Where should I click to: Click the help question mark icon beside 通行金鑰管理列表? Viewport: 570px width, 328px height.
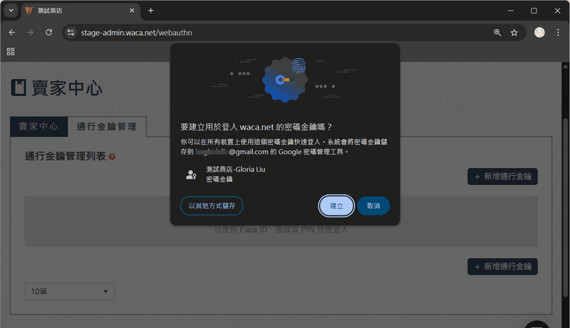pyautogui.click(x=113, y=157)
